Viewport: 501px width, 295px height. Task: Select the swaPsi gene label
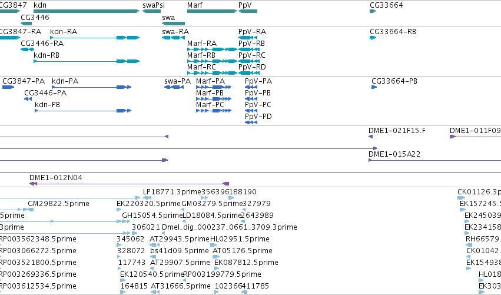pyautogui.click(x=154, y=5)
